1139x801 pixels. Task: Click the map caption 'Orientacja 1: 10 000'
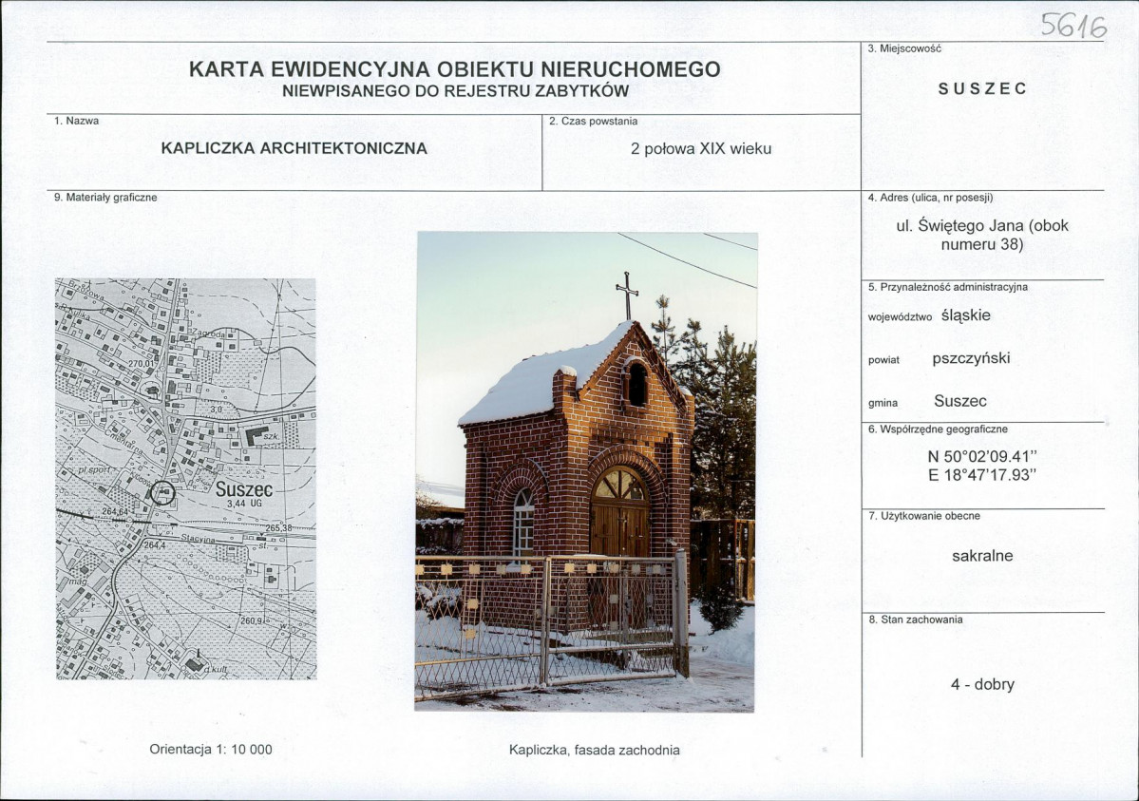tap(211, 750)
